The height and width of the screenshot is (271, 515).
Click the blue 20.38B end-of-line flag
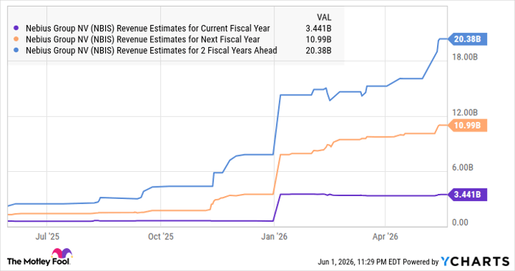point(468,40)
